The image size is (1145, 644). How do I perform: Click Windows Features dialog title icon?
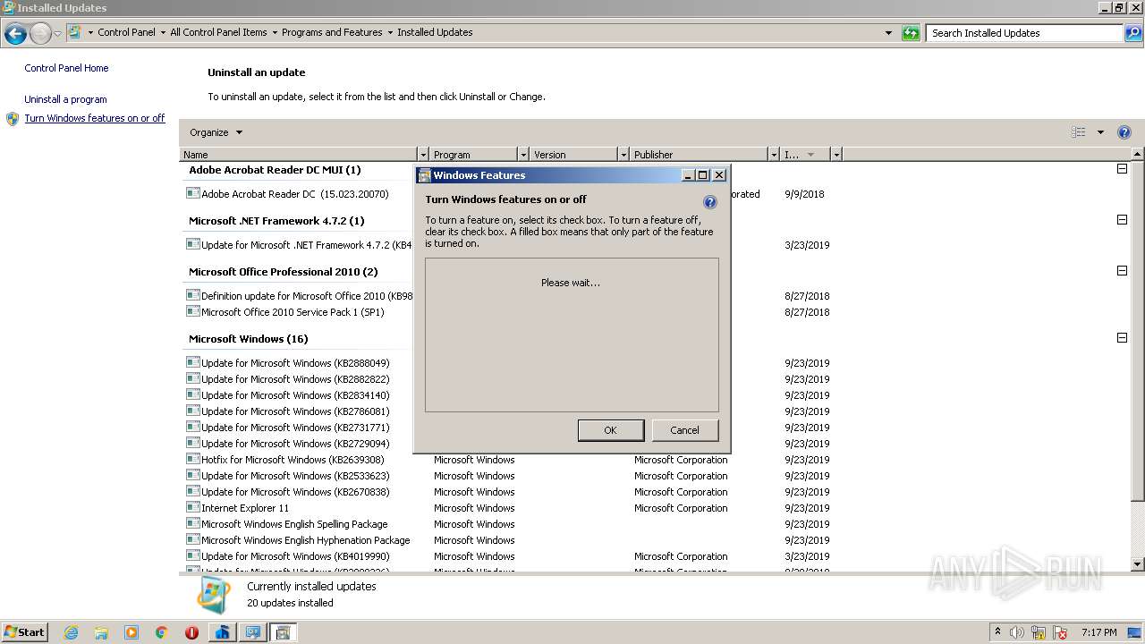pos(425,175)
